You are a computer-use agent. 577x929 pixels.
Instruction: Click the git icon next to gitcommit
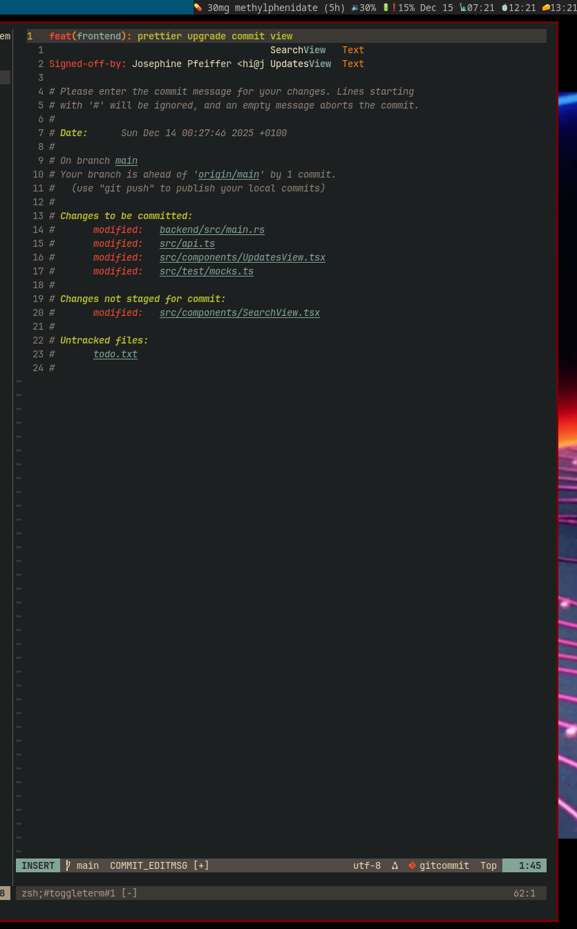tap(412, 865)
